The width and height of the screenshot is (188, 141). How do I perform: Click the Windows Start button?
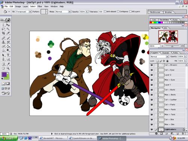tap(9, 138)
